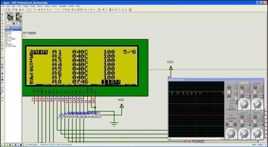Click Channel A Invert button
The image size is (268, 147).
(x=249, y=95)
